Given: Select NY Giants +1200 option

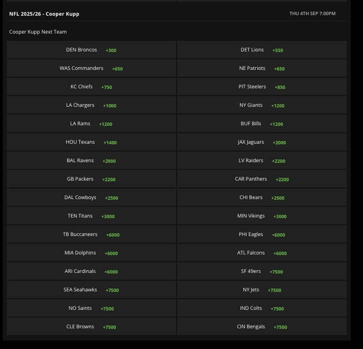Looking at the screenshot, I should click(262, 105).
